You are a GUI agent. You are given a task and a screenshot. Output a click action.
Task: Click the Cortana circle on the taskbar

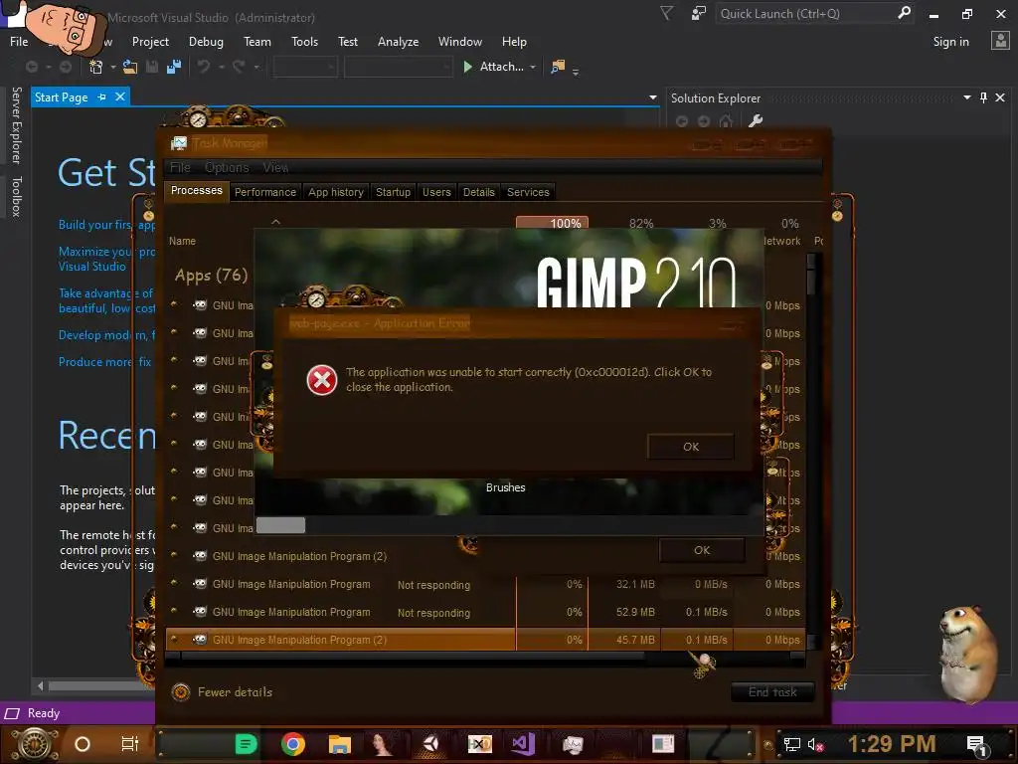(83, 744)
